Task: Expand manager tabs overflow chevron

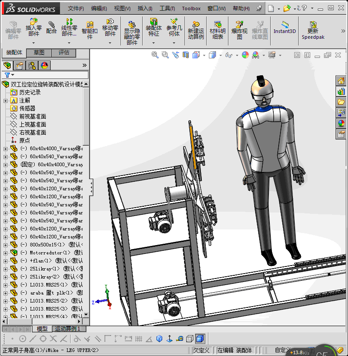Action: 84,65
